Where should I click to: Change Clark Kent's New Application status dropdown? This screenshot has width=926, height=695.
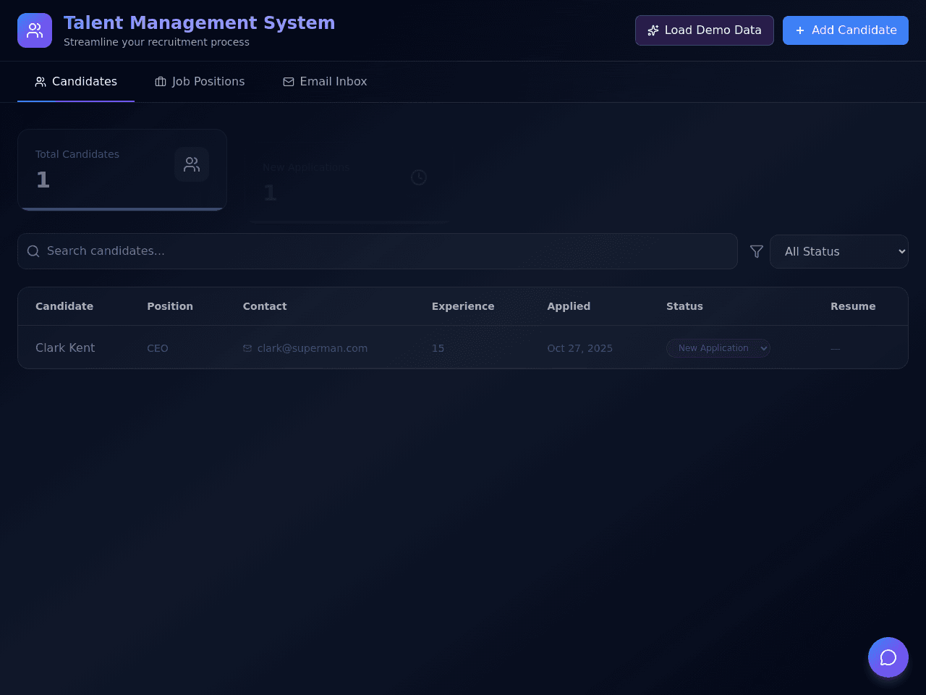click(x=718, y=348)
